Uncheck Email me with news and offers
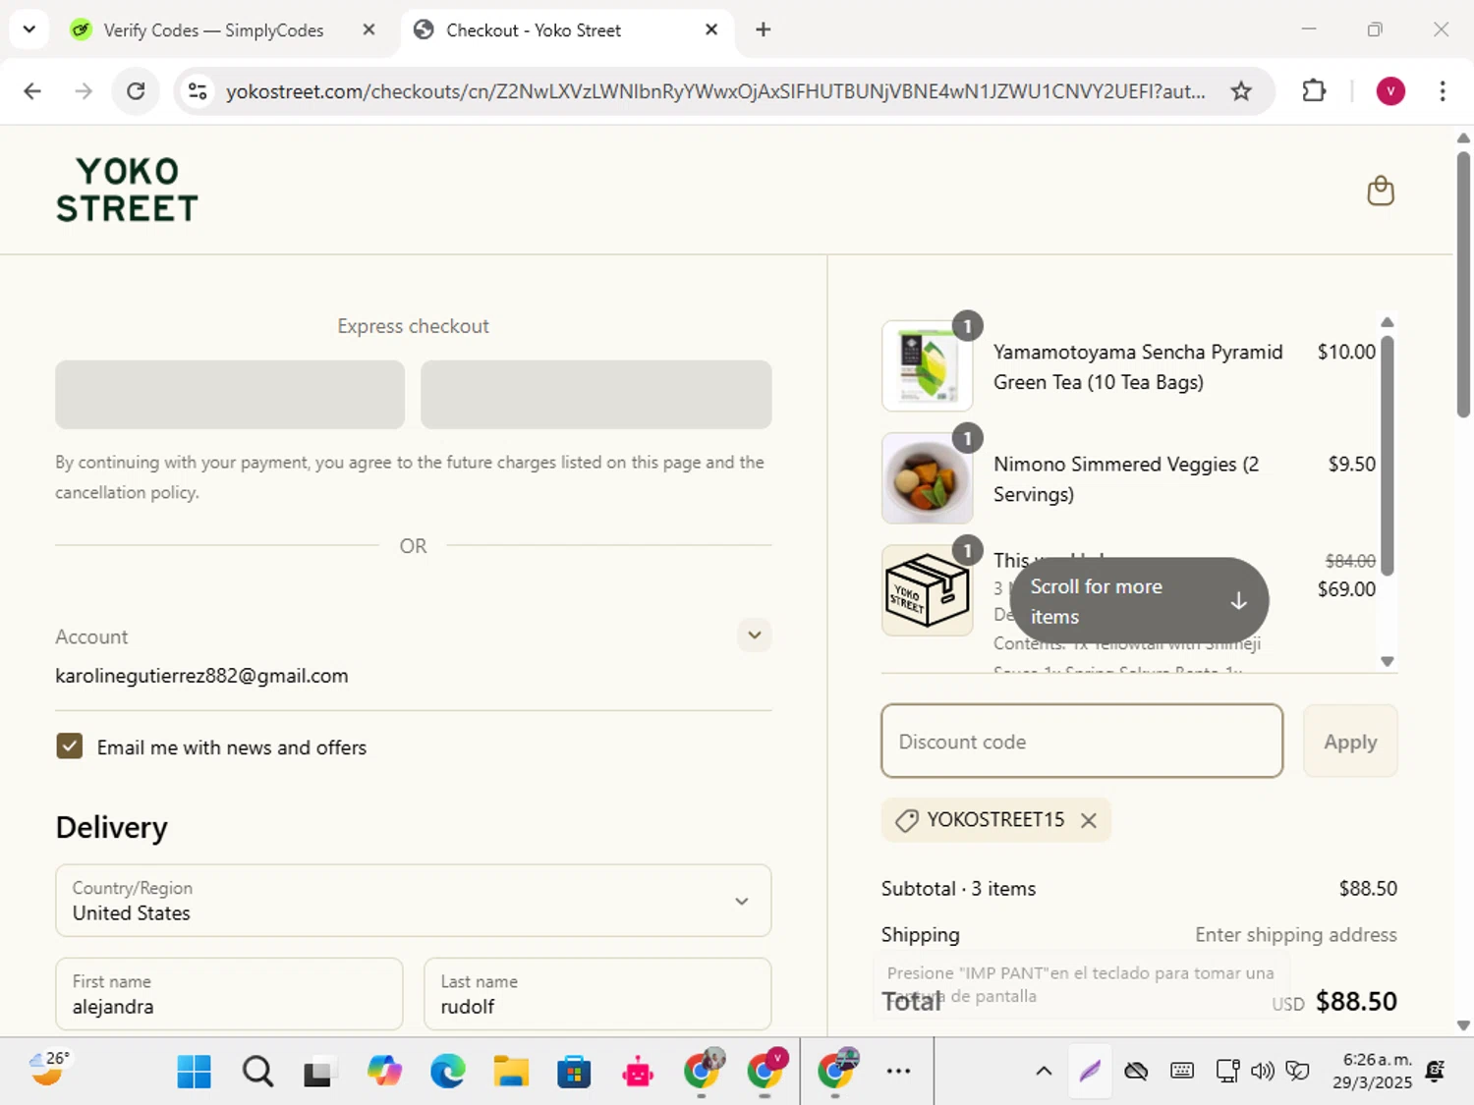The width and height of the screenshot is (1474, 1105). pyautogui.click(x=70, y=746)
